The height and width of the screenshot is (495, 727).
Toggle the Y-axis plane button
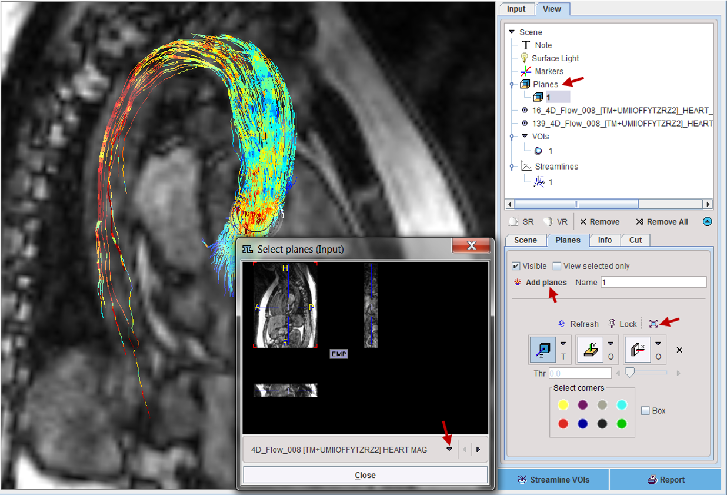[x=590, y=349]
